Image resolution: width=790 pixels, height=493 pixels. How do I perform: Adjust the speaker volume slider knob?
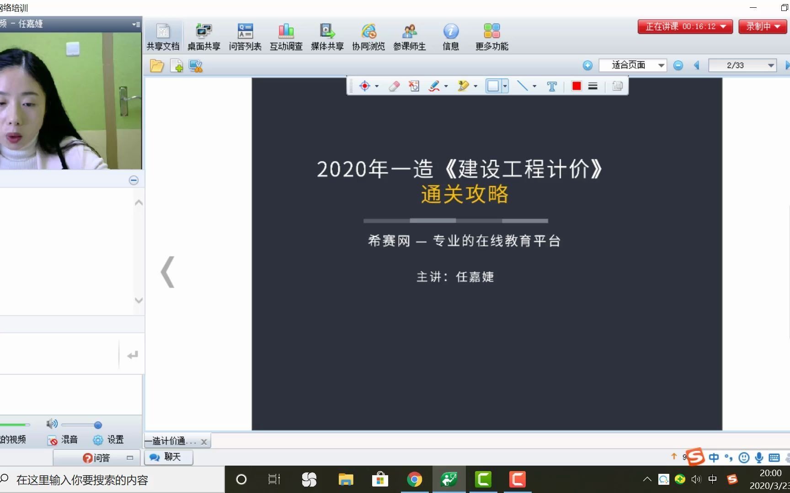(x=98, y=425)
